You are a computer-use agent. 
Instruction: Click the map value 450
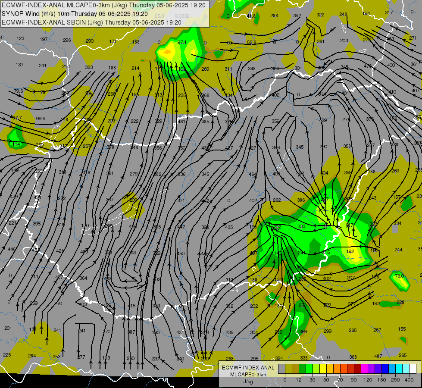[x=181, y=253]
